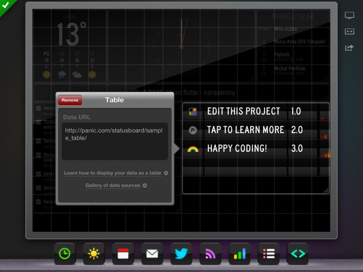Open the TV-out display icon on the right
The image size is (363, 272).
tap(349, 15)
